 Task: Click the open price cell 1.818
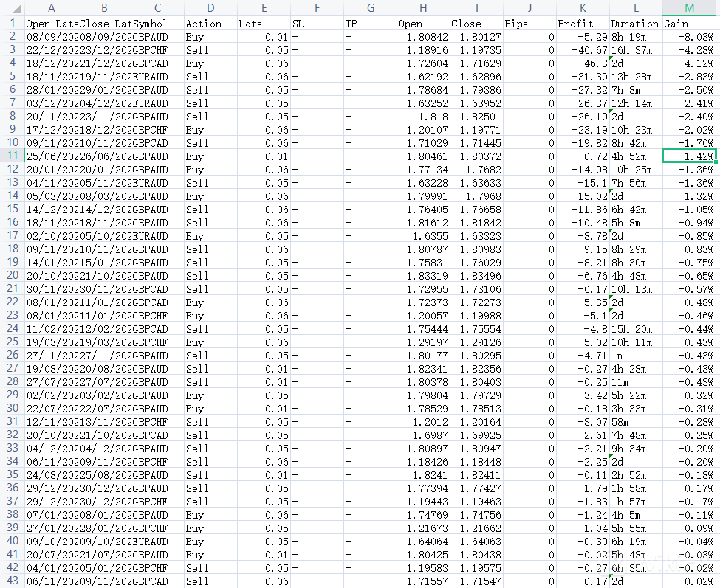click(423, 117)
